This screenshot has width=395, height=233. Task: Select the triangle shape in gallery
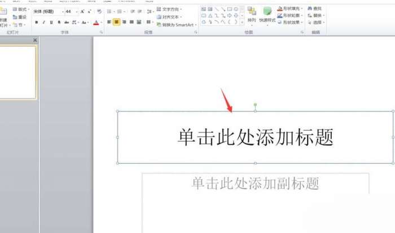(210, 16)
